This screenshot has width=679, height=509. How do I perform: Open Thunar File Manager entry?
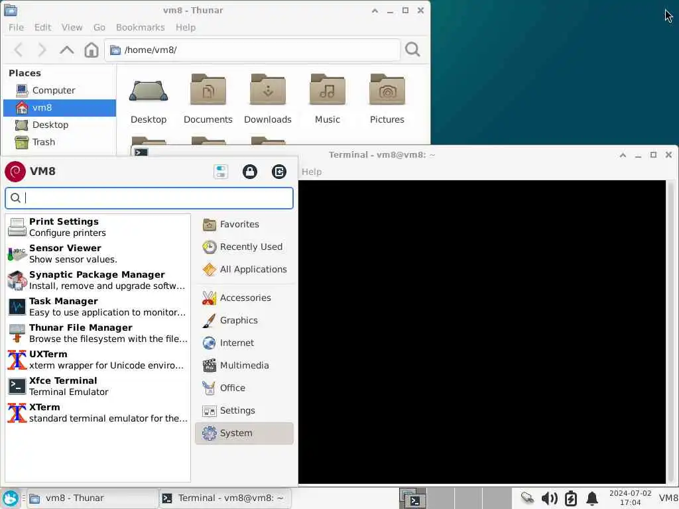point(98,333)
